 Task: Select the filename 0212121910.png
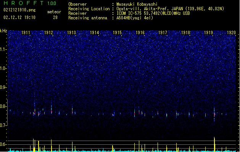point(19,10)
